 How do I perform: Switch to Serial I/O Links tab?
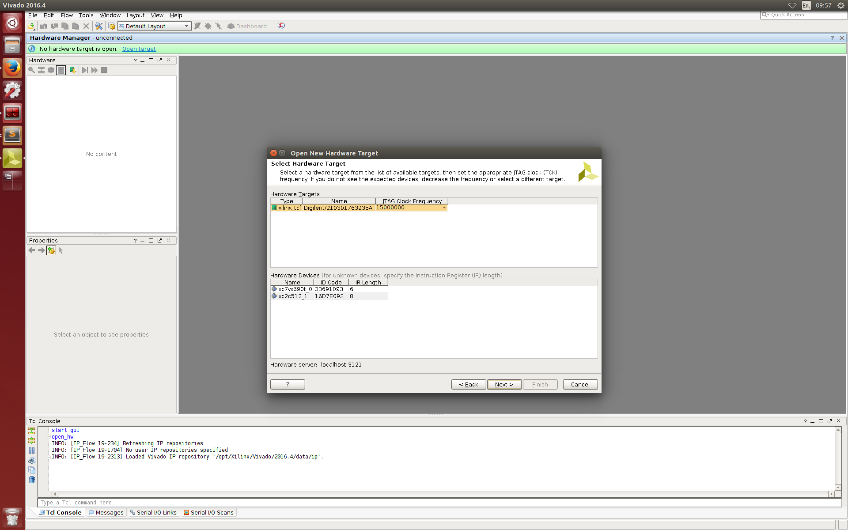point(153,512)
